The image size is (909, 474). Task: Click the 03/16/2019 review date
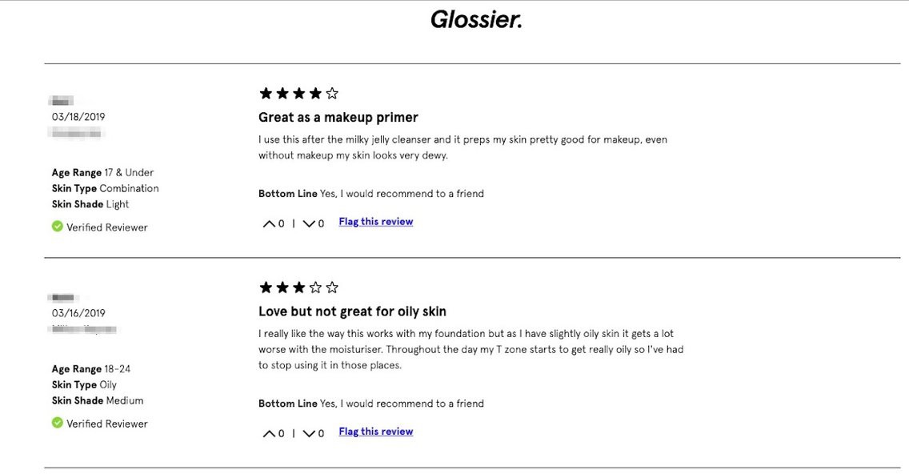point(78,313)
